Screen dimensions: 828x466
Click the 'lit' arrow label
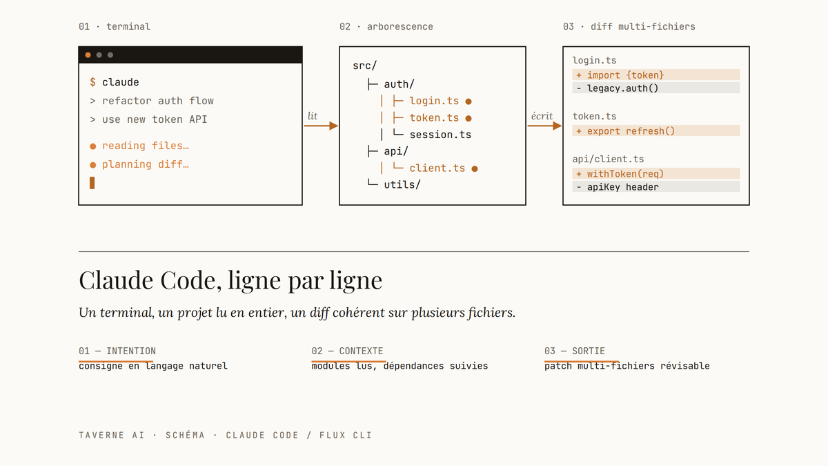[313, 116]
